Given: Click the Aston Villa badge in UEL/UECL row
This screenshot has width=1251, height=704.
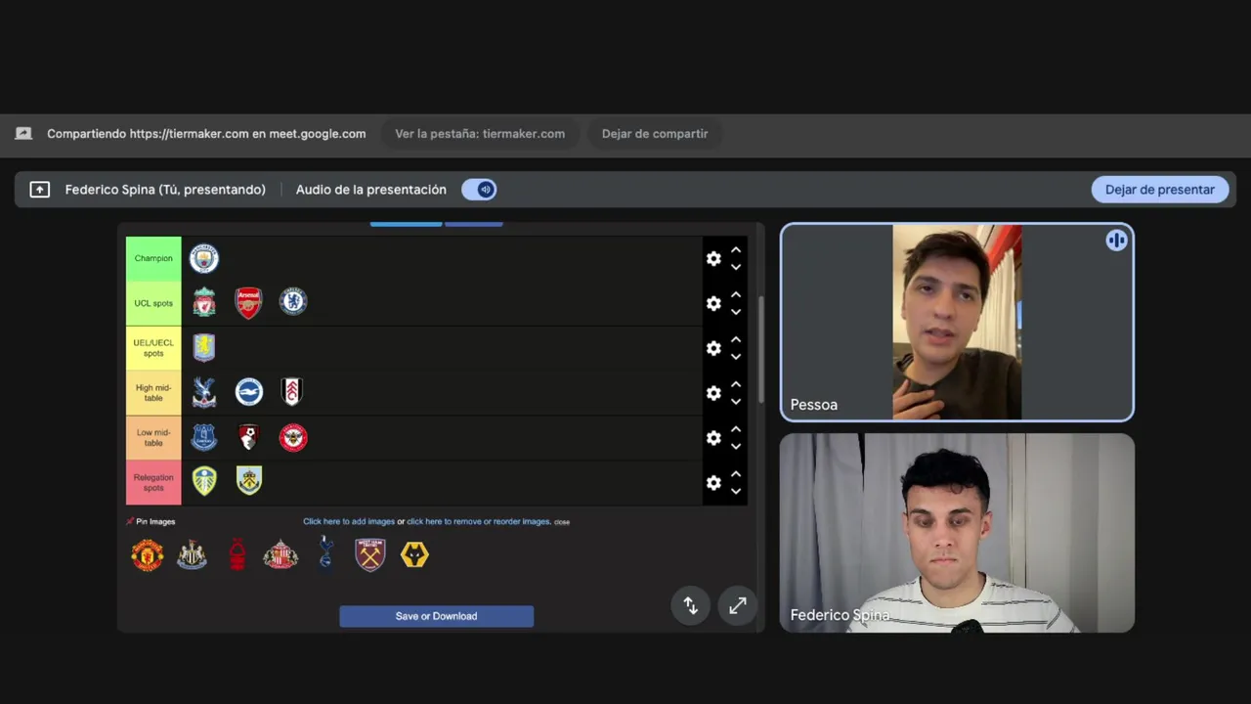Looking at the screenshot, I should click(204, 347).
